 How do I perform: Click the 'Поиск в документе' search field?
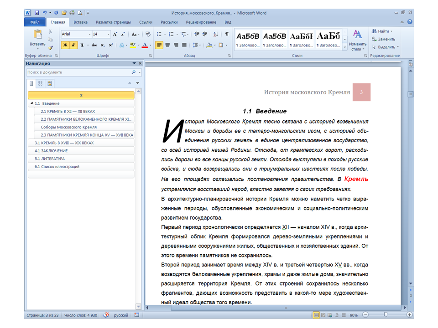click(x=78, y=72)
